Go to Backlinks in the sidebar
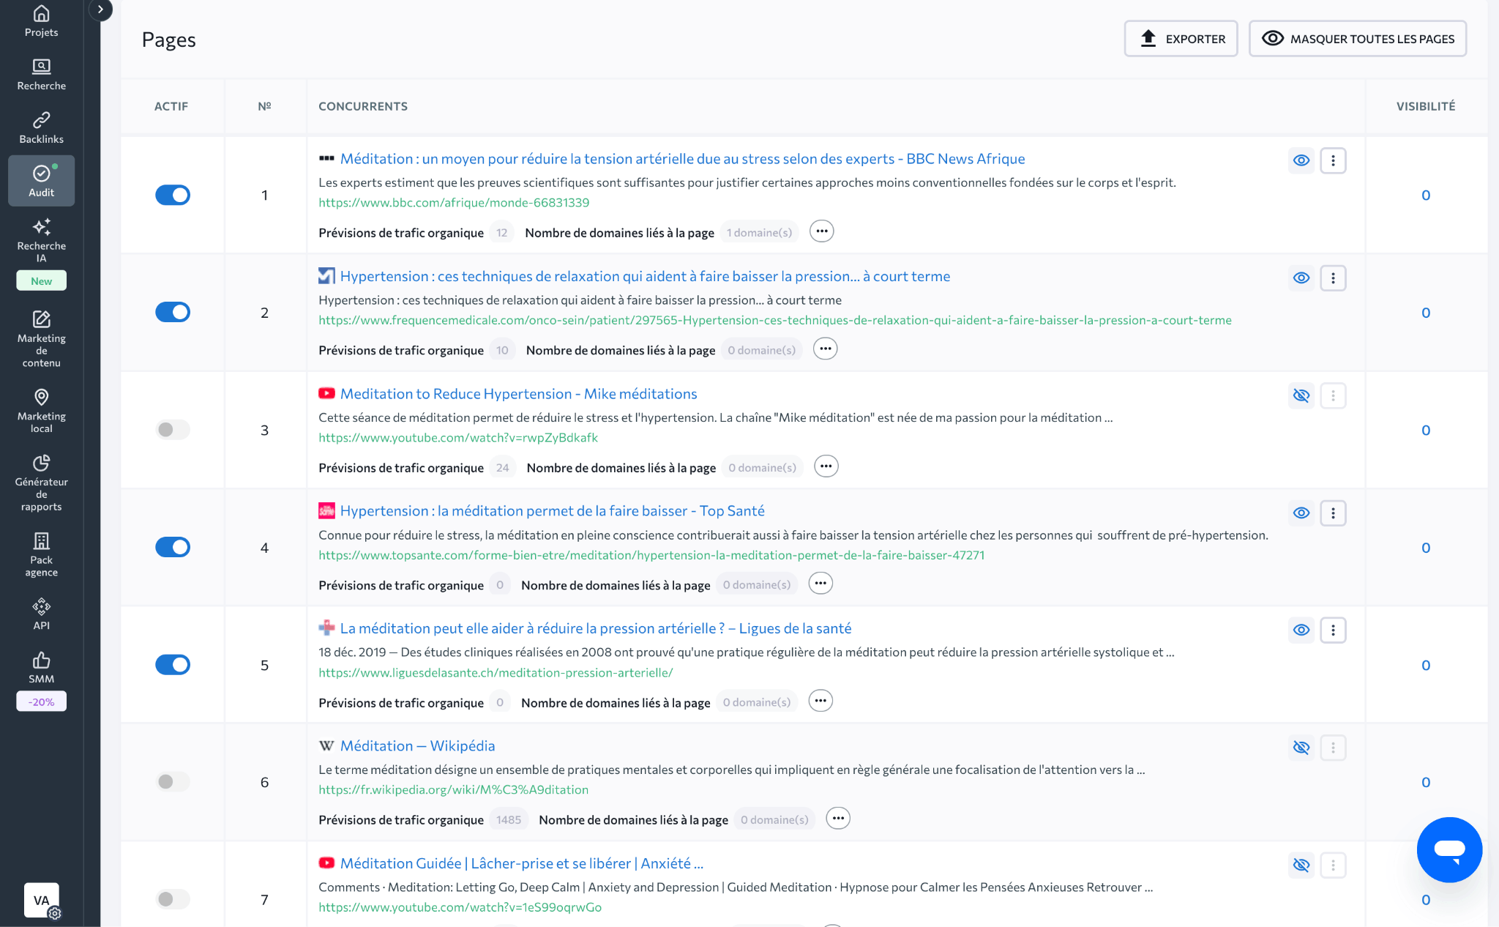The height and width of the screenshot is (927, 1499). point(41,128)
